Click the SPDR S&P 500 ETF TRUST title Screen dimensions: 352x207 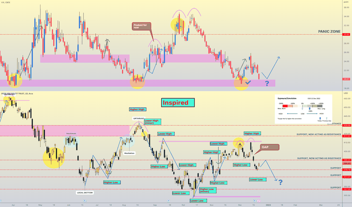click(x=17, y=94)
